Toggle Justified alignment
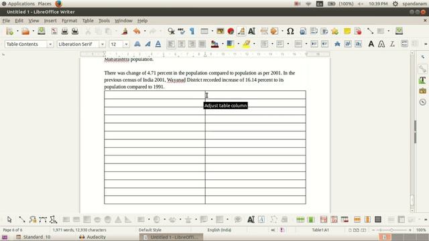429x241 pixels. click(x=202, y=44)
